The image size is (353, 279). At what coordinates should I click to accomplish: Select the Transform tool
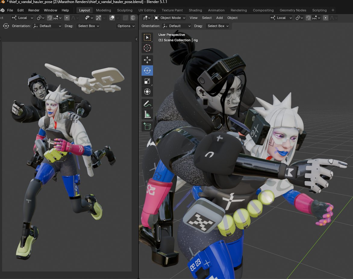pyautogui.click(x=147, y=92)
